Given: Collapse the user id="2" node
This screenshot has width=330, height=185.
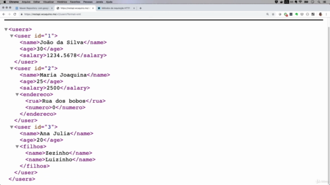Looking at the screenshot, I should [11, 68].
